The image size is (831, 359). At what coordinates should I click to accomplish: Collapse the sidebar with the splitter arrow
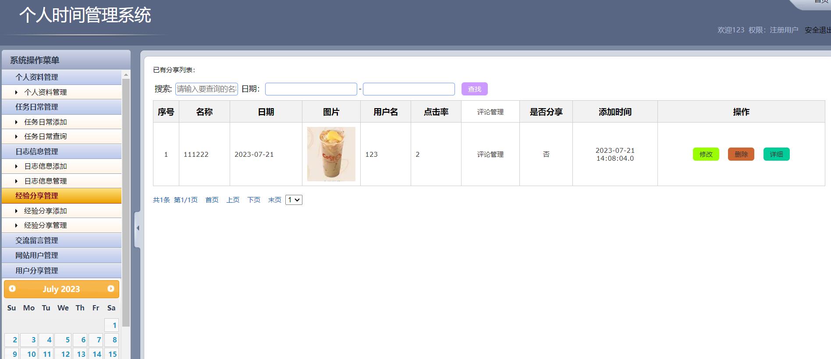coord(138,228)
